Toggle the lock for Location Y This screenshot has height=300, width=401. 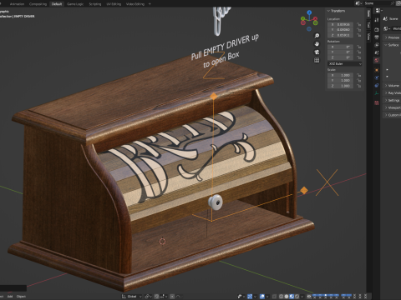(359, 30)
